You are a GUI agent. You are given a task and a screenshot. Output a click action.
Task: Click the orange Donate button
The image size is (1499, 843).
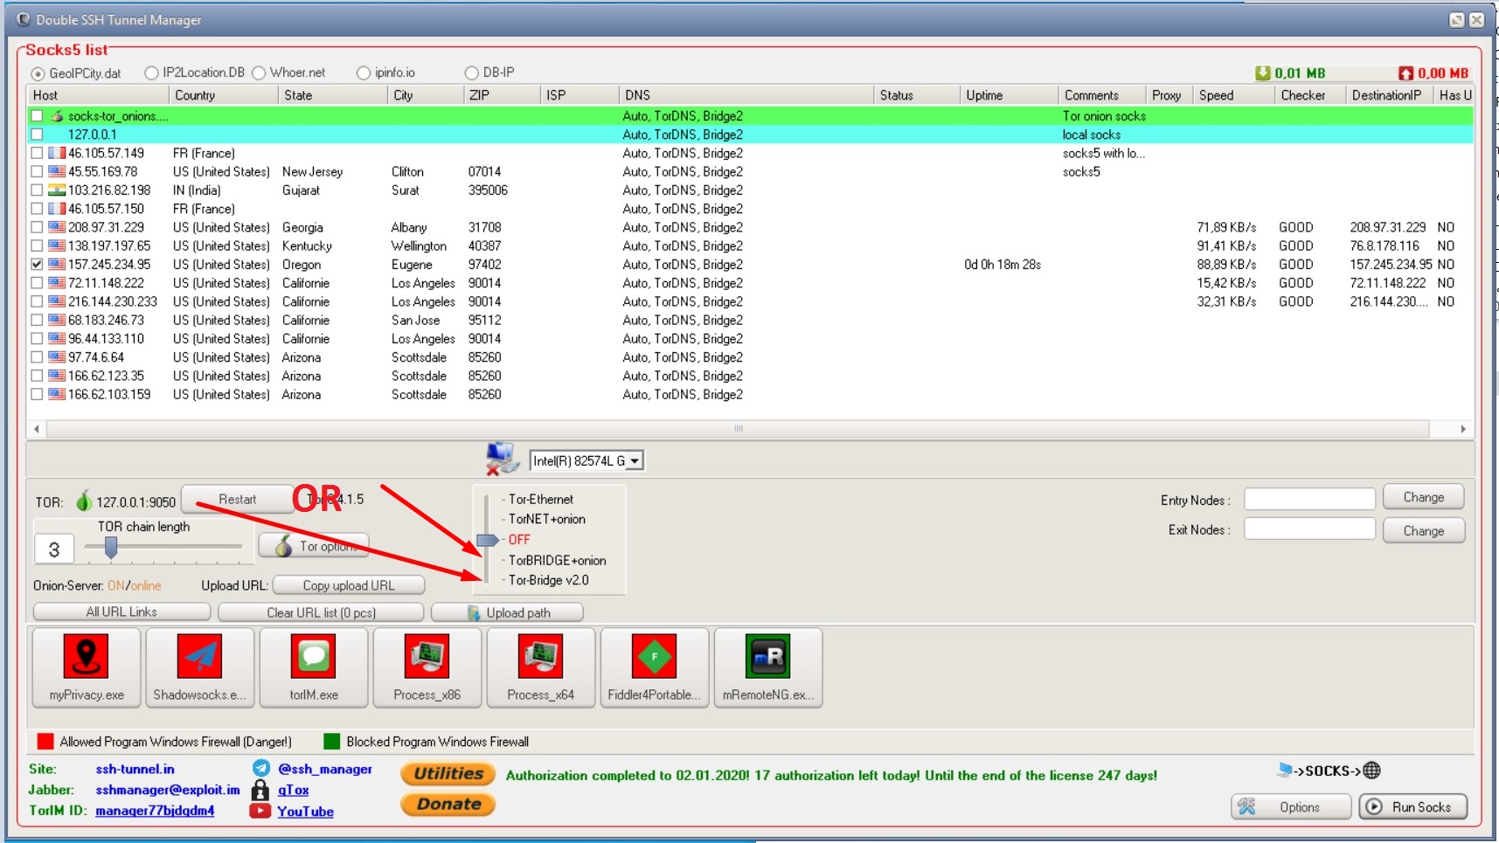coord(448,804)
